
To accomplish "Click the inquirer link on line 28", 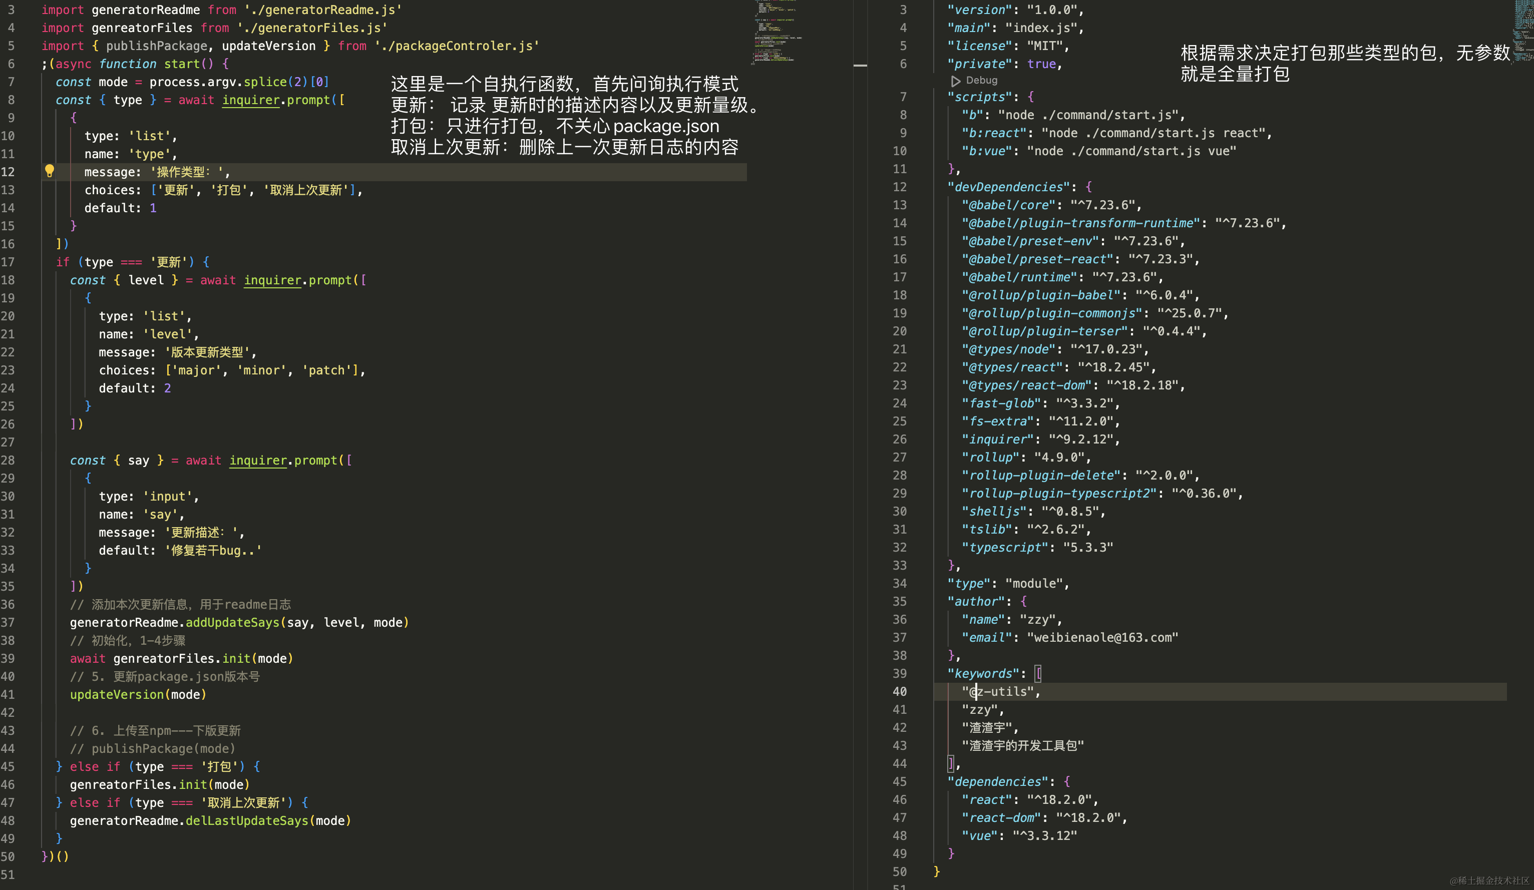I will [x=258, y=460].
